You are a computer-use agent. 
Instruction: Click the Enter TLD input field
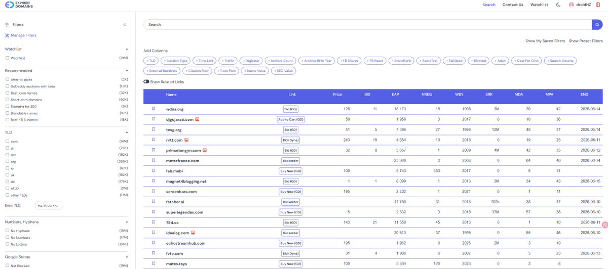(49, 205)
